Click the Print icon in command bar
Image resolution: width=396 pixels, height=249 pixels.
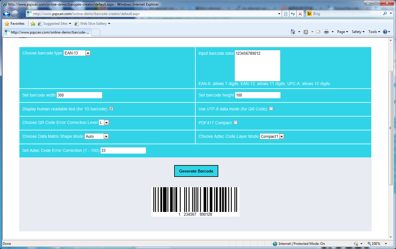point(326,32)
